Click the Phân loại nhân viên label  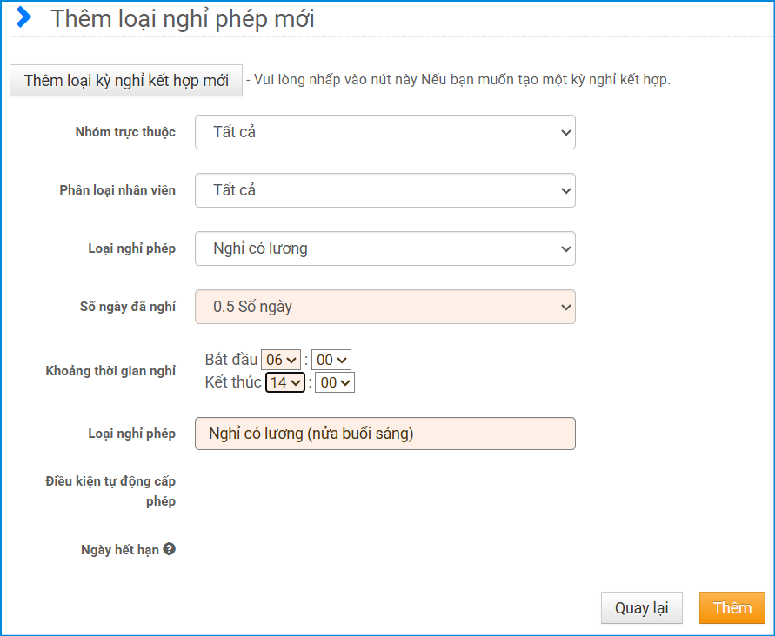[x=117, y=190]
